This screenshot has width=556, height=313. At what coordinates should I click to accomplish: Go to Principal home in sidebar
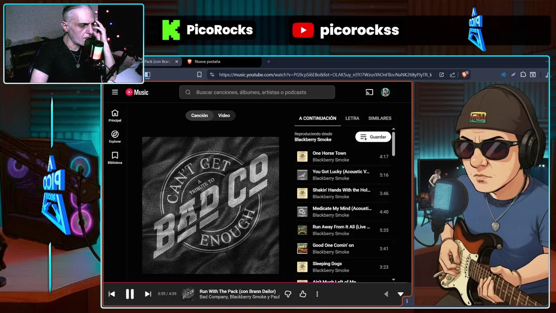115,116
